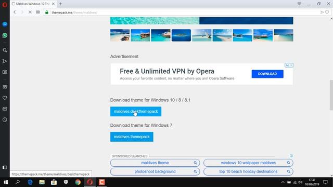Open Speed Dial from the toolbar
333x187 pixels.
[38, 12]
